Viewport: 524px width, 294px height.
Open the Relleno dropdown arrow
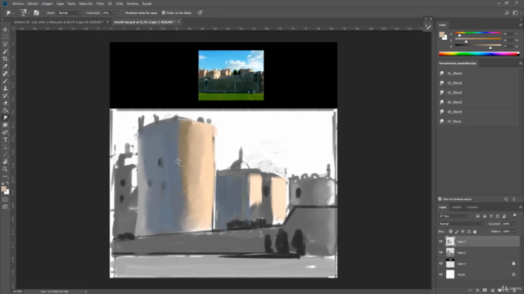[513, 231]
